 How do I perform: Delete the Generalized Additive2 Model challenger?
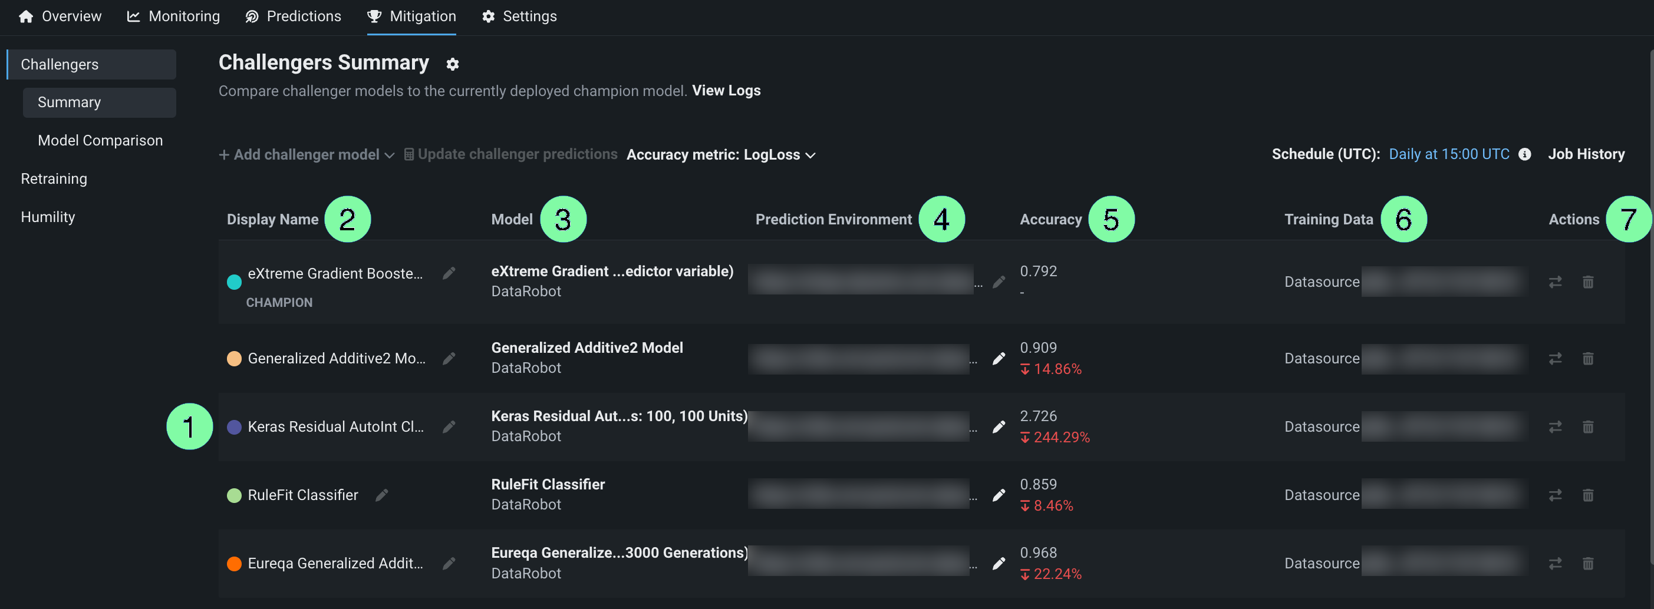pyautogui.click(x=1588, y=358)
